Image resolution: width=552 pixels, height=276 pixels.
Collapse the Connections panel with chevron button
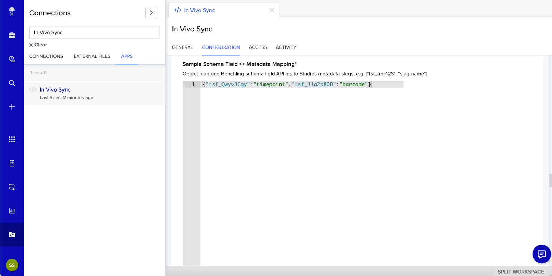pyautogui.click(x=151, y=13)
